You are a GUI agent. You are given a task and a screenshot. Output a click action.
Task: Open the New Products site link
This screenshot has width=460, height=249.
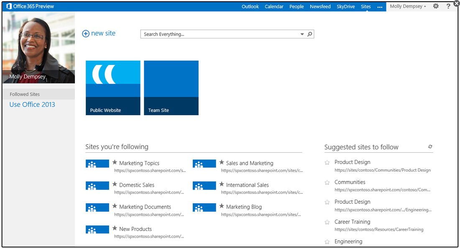tap(135, 229)
